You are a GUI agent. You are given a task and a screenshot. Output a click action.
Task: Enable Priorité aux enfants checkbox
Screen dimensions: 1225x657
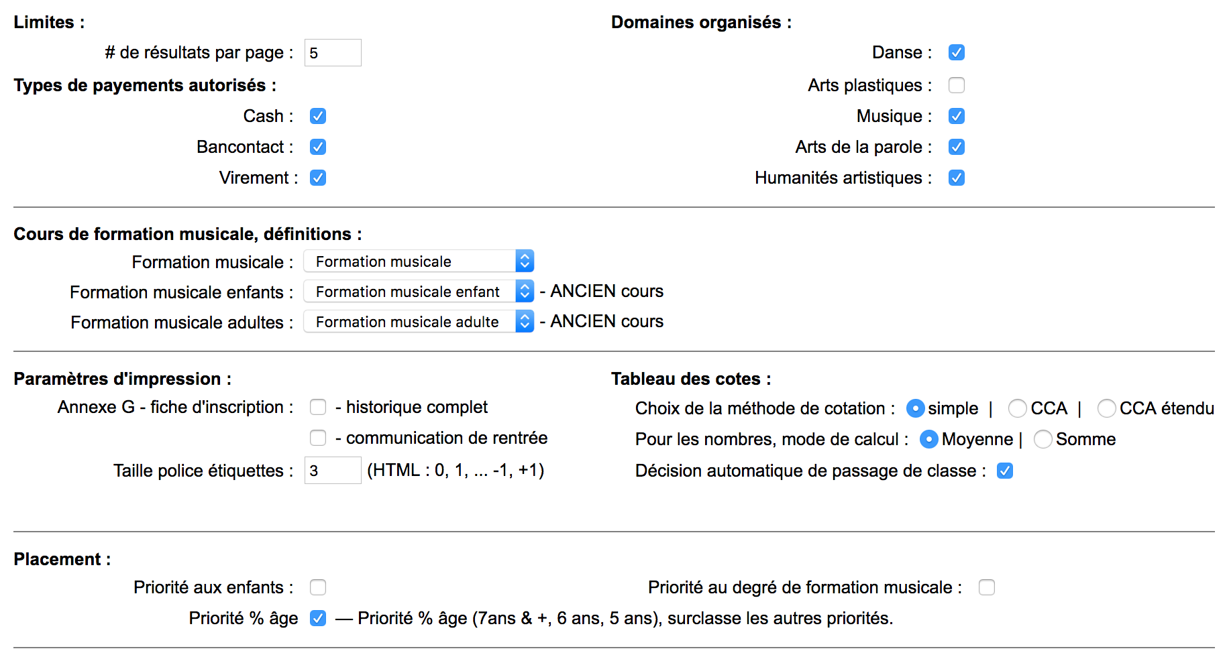pos(318,587)
